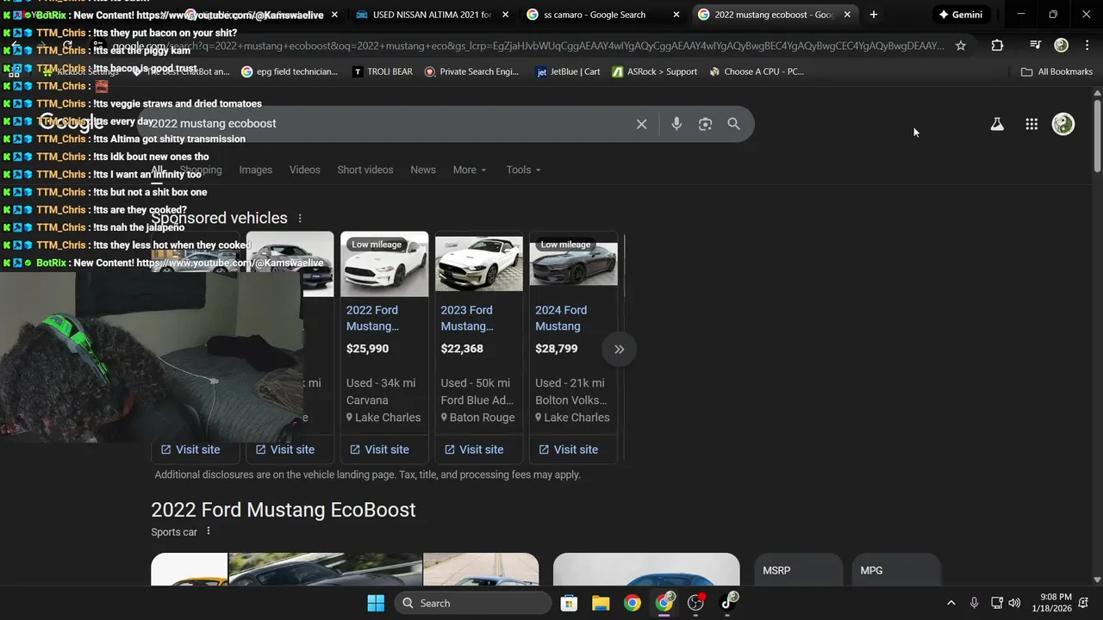The height and width of the screenshot is (620, 1103).
Task: Open Search Labs flask icon
Action: tap(997, 124)
